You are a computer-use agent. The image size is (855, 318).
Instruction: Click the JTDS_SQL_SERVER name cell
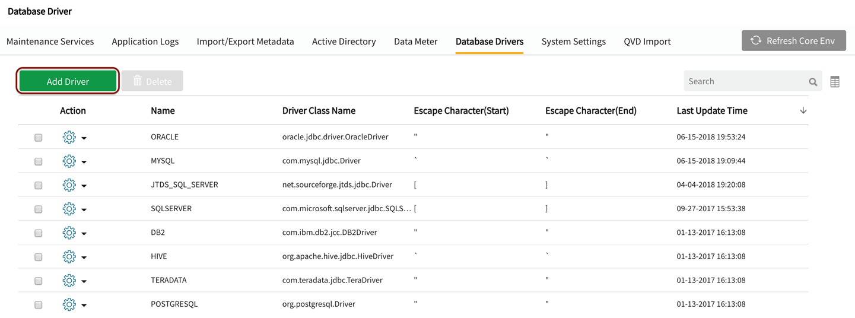click(185, 185)
